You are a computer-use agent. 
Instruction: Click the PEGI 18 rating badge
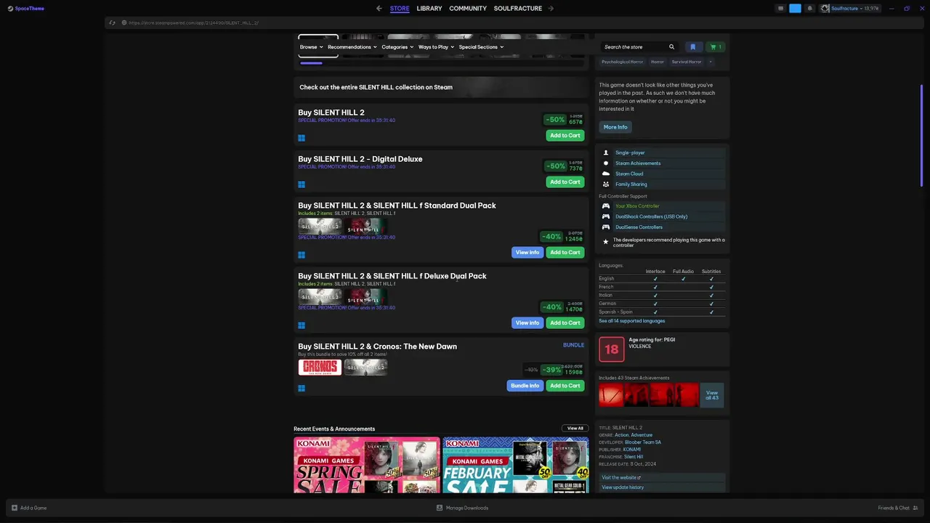(x=612, y=349)
